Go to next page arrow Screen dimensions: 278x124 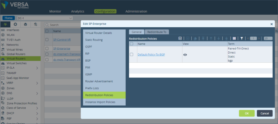click(259, 39)
